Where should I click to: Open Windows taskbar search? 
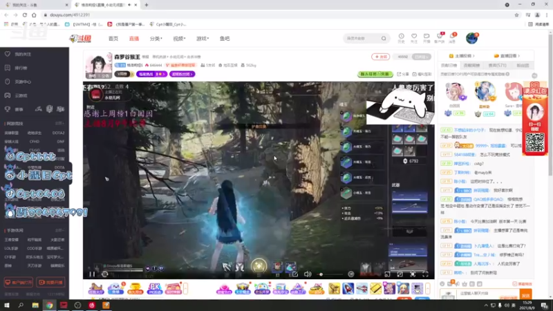(21, 305)
